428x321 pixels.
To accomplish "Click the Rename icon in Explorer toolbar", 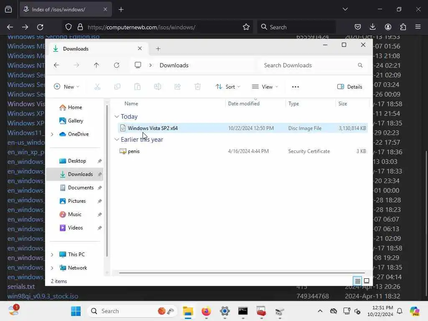I will tap(158, 87).
